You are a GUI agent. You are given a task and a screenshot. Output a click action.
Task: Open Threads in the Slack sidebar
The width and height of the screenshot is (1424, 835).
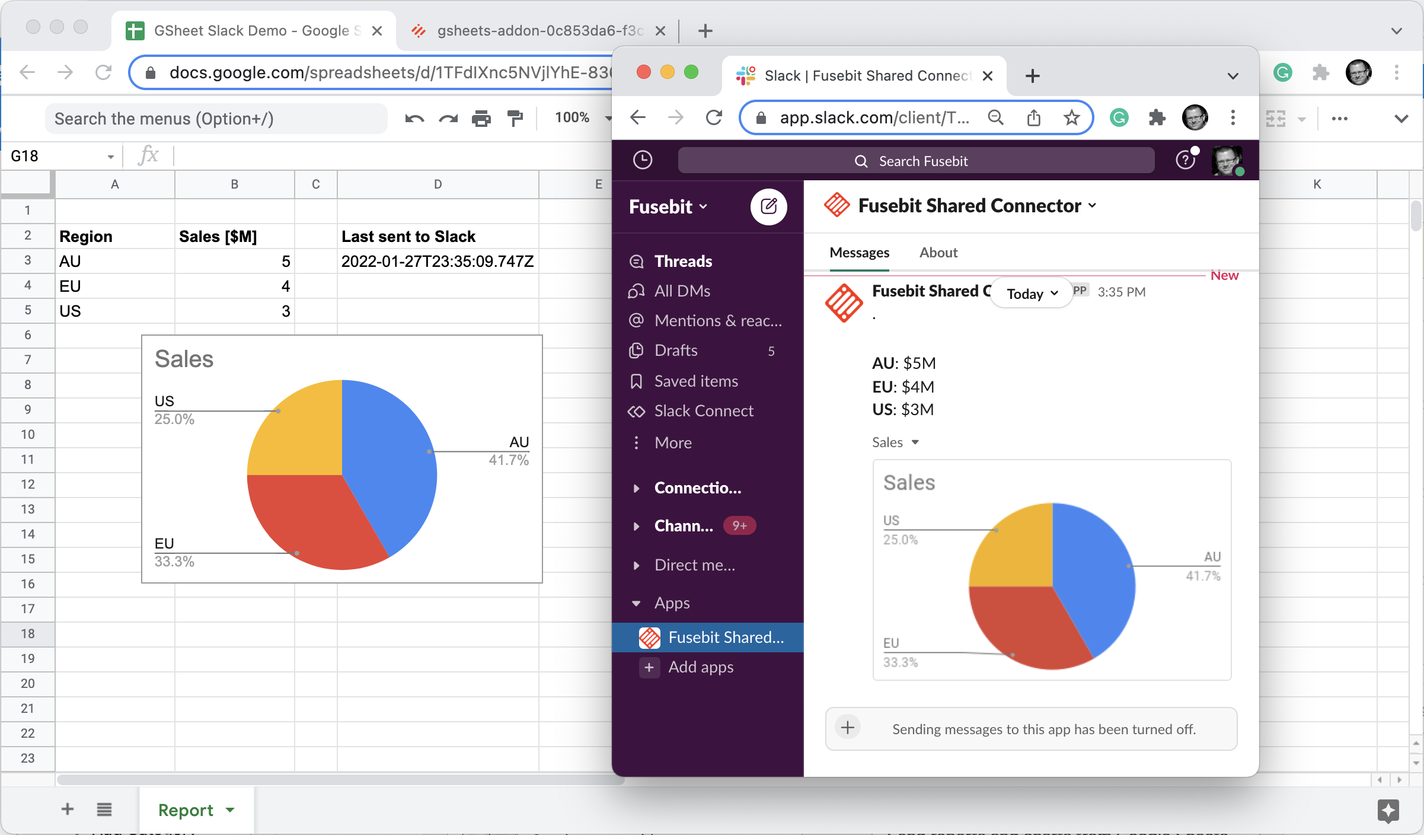682,261
